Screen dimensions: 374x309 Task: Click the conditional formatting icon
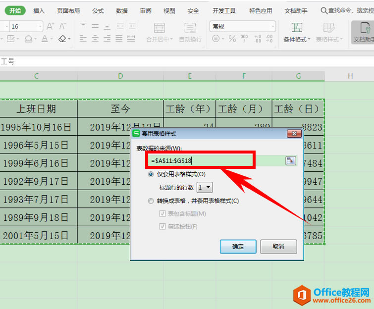point(297,28)
